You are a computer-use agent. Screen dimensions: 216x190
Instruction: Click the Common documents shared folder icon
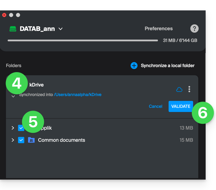[x=31, y=140]
